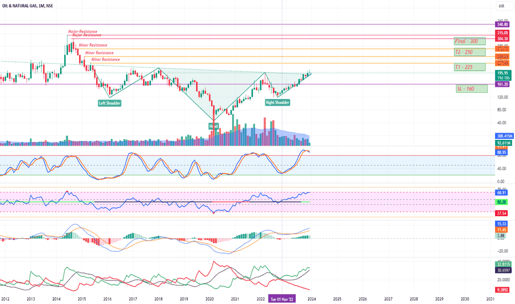
Task: Select the Left Shoulder pattern label
Action: click(x=109, y=103)
